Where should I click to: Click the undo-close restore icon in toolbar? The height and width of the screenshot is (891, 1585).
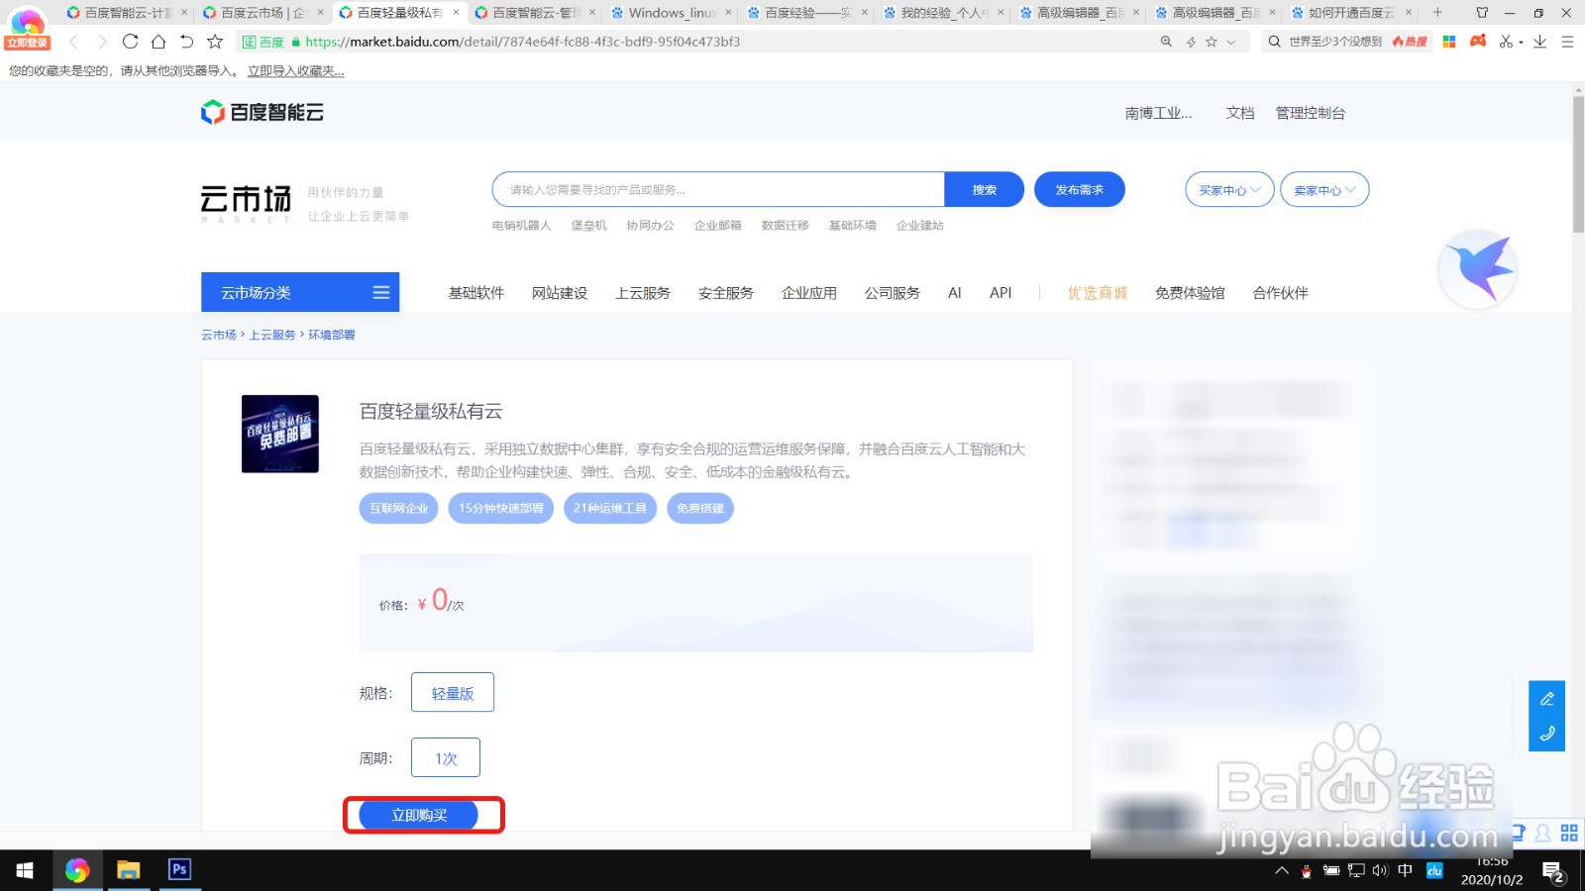pos(186,42)
